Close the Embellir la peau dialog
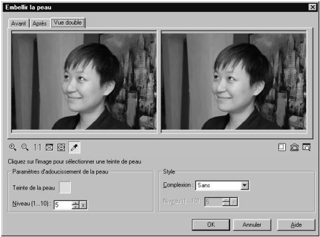Image resolution: width=320 pixels, height=237 pixels. point(312,7)
